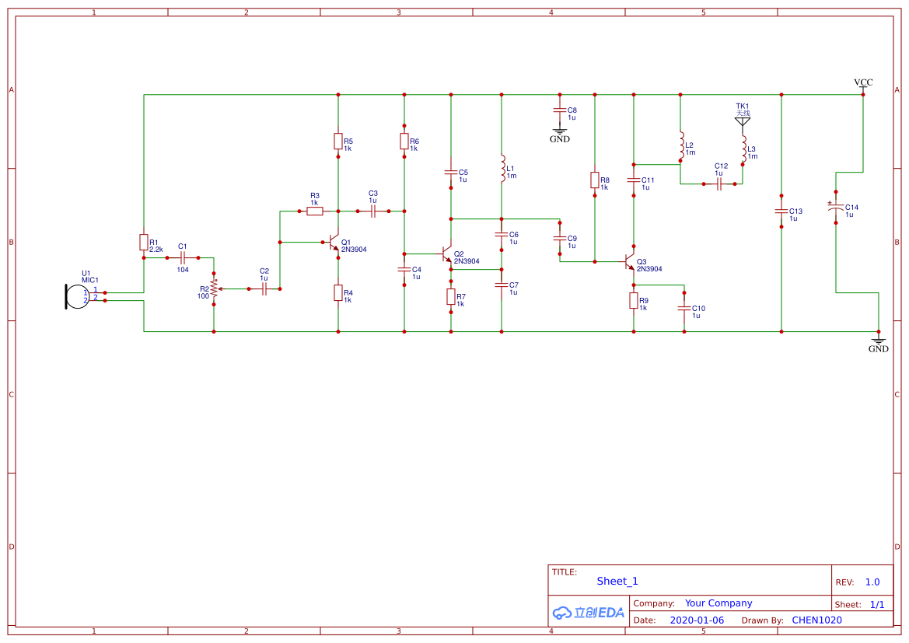Click the company field Your Company
909x643 pixels.
click(x=718, y=603)
